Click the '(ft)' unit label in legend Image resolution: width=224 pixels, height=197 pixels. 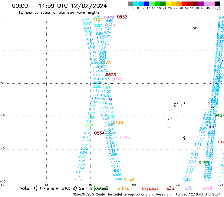219,8
